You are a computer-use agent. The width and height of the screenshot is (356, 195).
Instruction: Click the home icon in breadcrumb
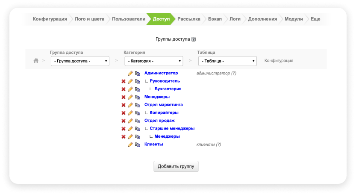[36, 61]
